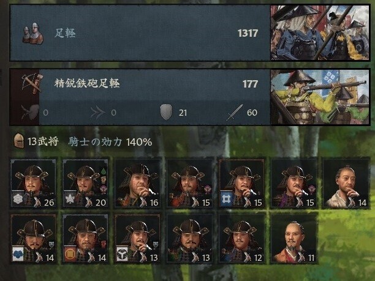The image size is (375, 281).
Task: Select the red-robed knight with prowess 11
Action: pos(294,239)
